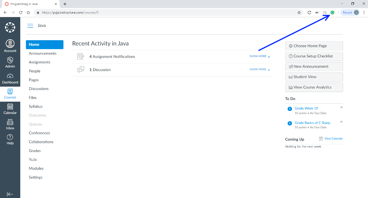Open the Canvas logo home link
Screen dimensions: 368x198
(x=10, y=28)
